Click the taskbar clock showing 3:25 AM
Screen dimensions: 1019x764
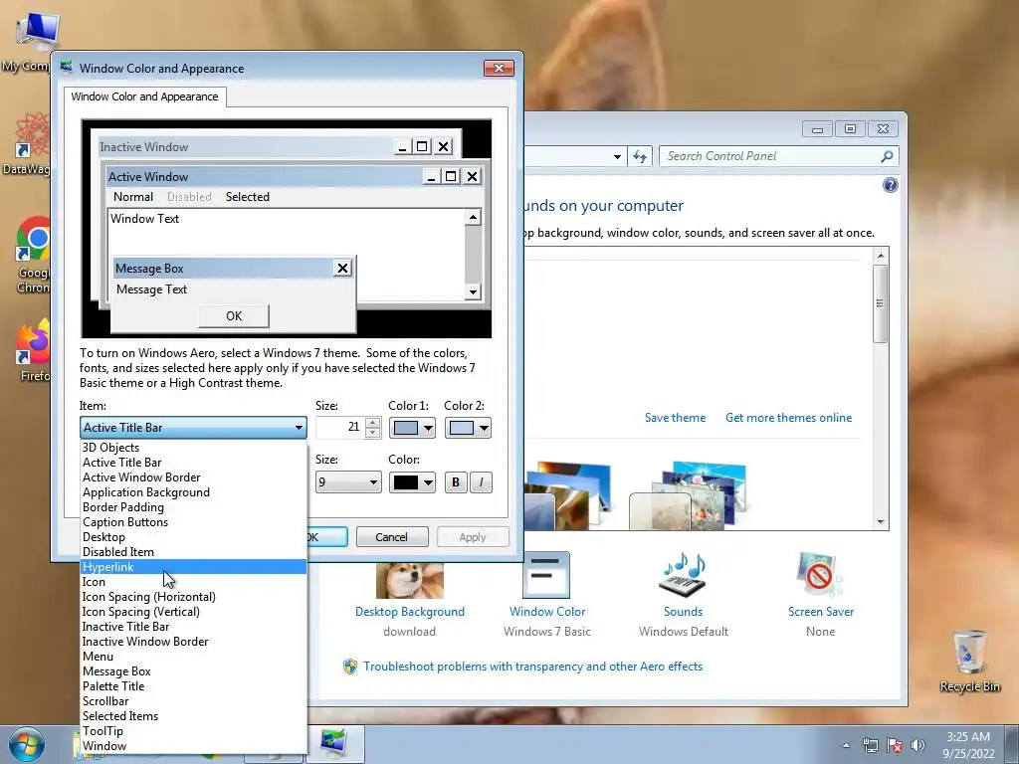(x=968, y=745)
